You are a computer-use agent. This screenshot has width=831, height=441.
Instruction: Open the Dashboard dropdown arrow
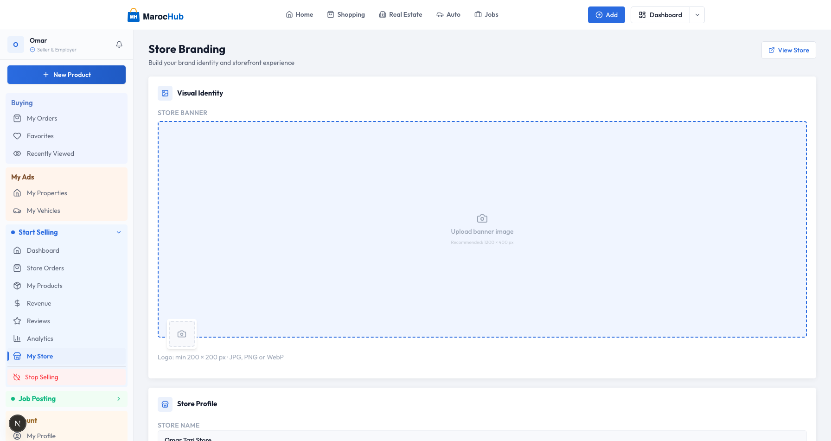click(697, 14)
